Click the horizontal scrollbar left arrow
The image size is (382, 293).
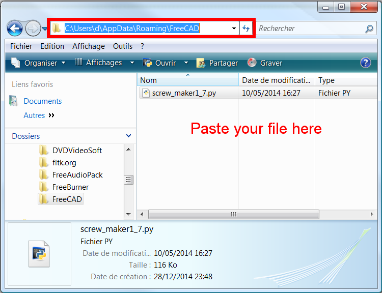[142, 214]
